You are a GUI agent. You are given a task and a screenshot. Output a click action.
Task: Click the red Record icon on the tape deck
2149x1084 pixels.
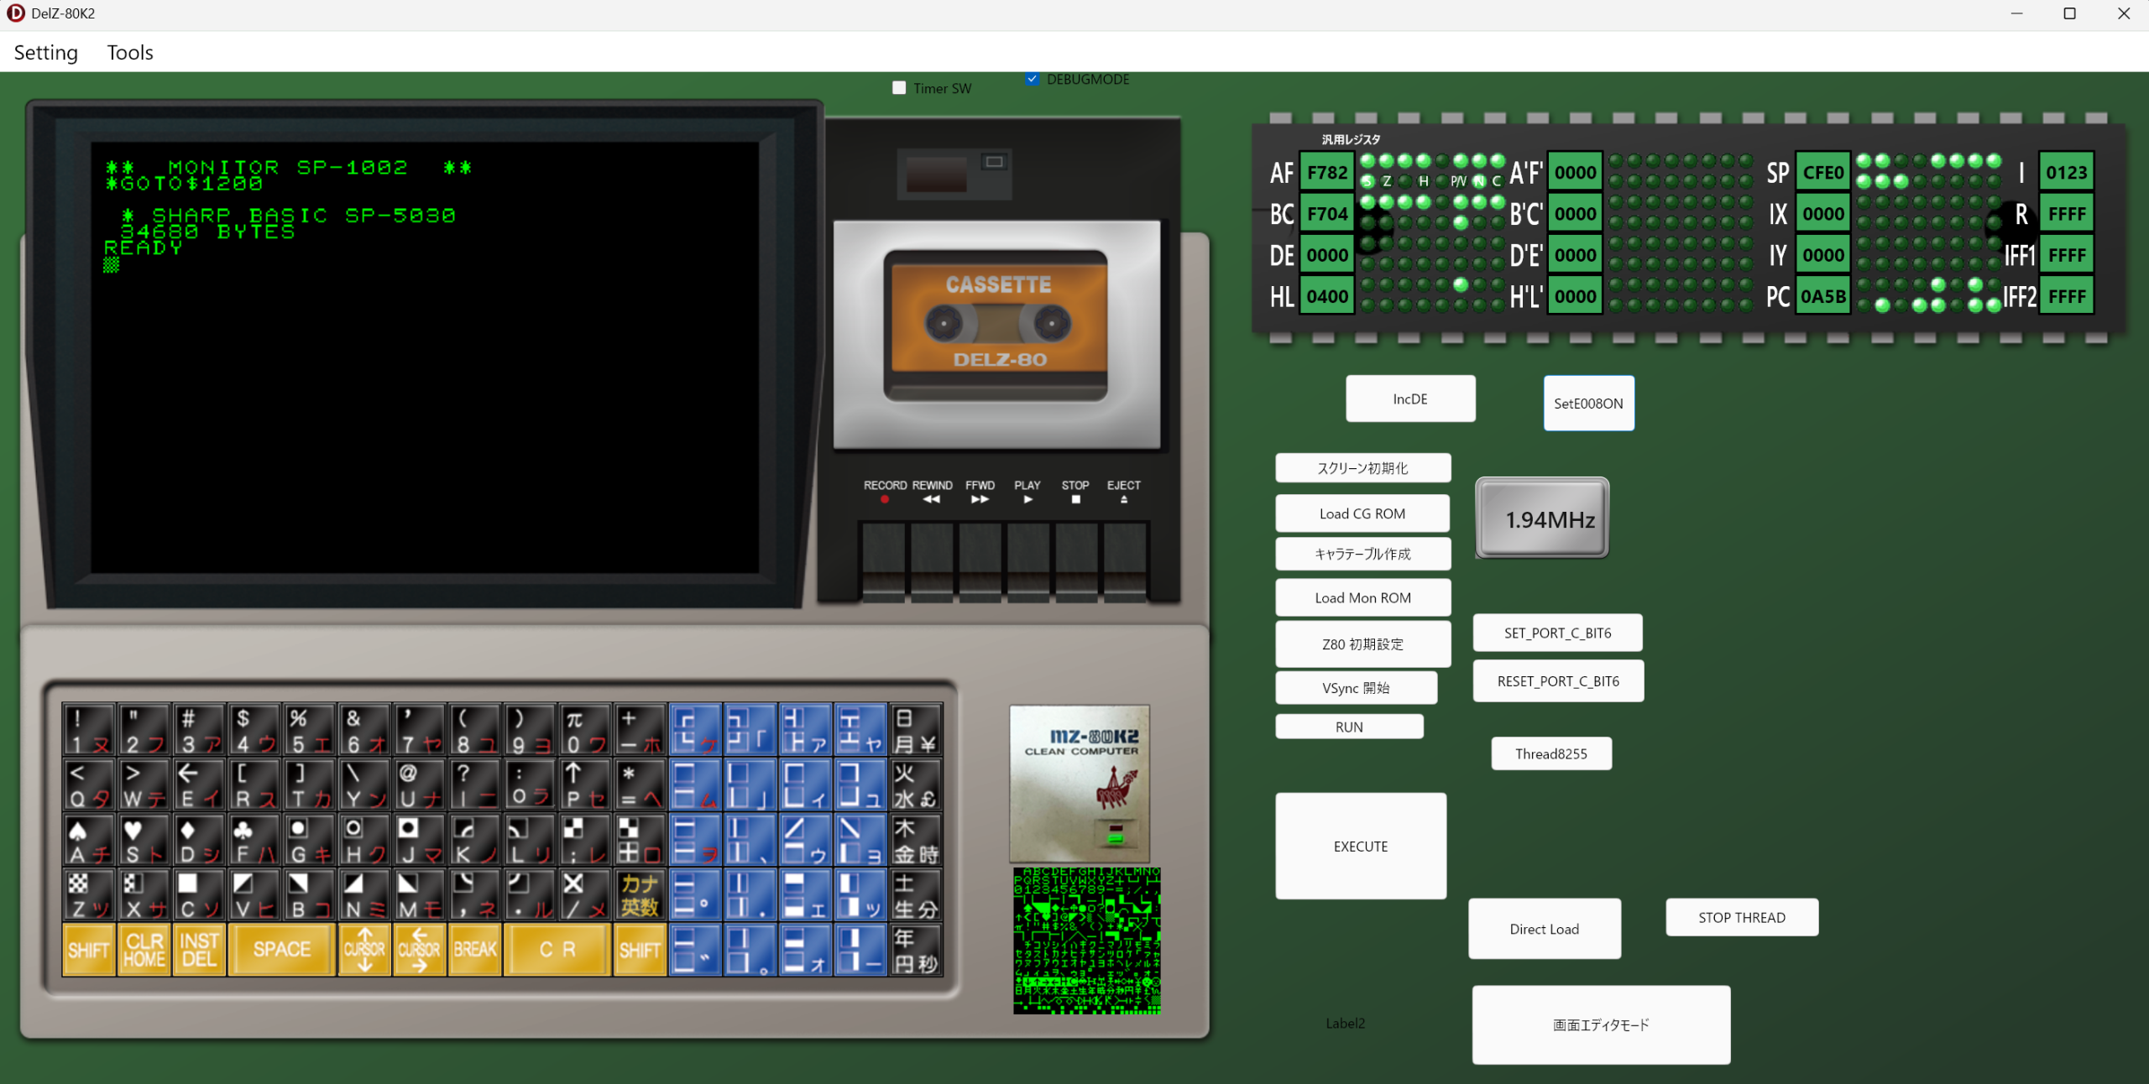[x=884, y=500]
